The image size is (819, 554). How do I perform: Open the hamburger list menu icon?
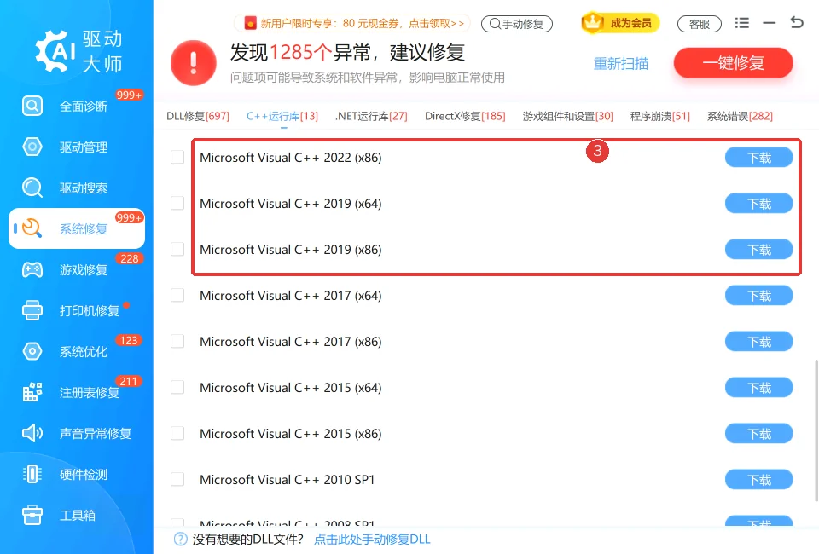click(741, 23)
